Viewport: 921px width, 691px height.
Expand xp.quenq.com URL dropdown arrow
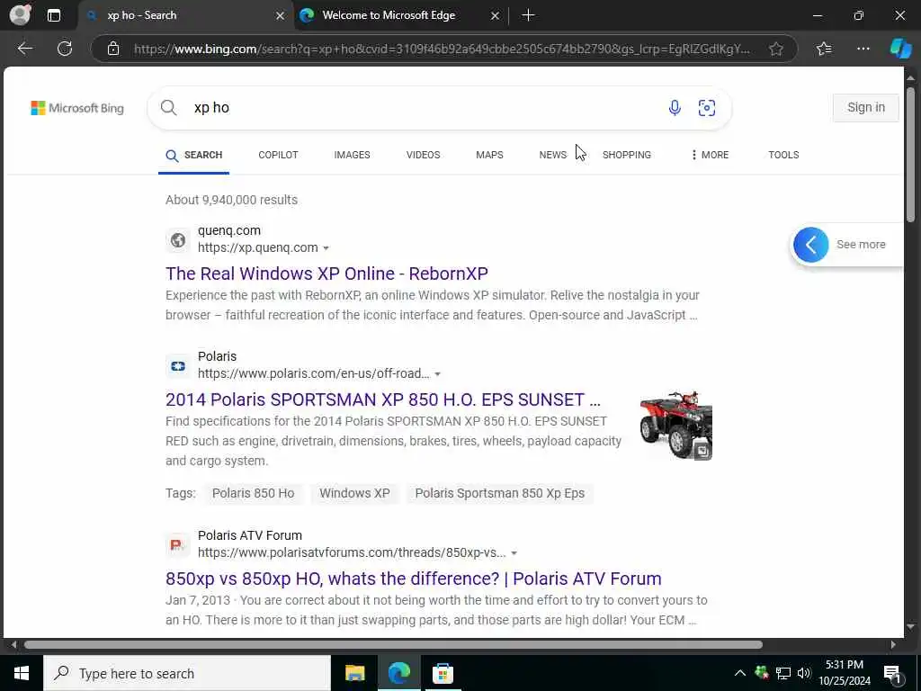[326, 248]
